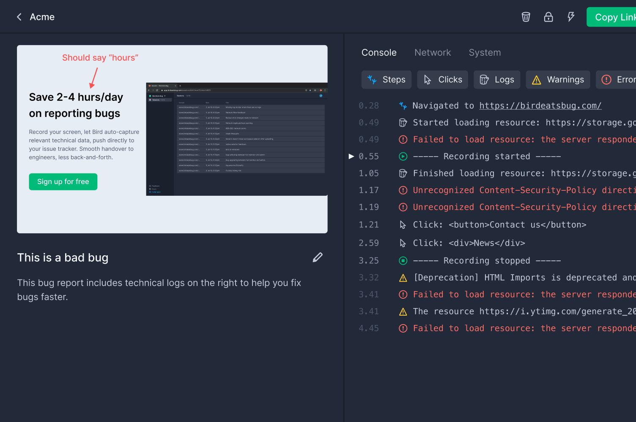Open the bug report screenshot preview
This screenshot has height=422, width=636.
[172, 139]
